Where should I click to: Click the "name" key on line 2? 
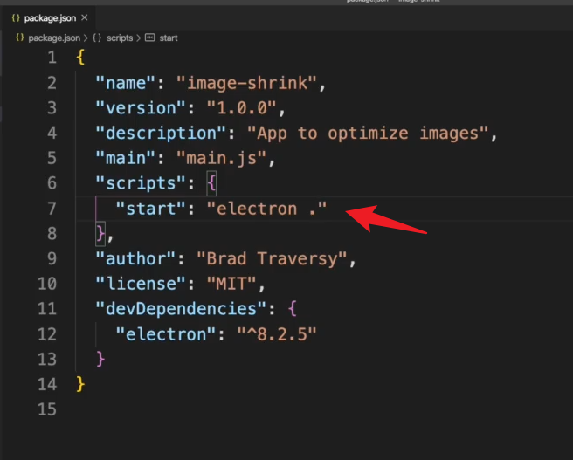[126, 83]
